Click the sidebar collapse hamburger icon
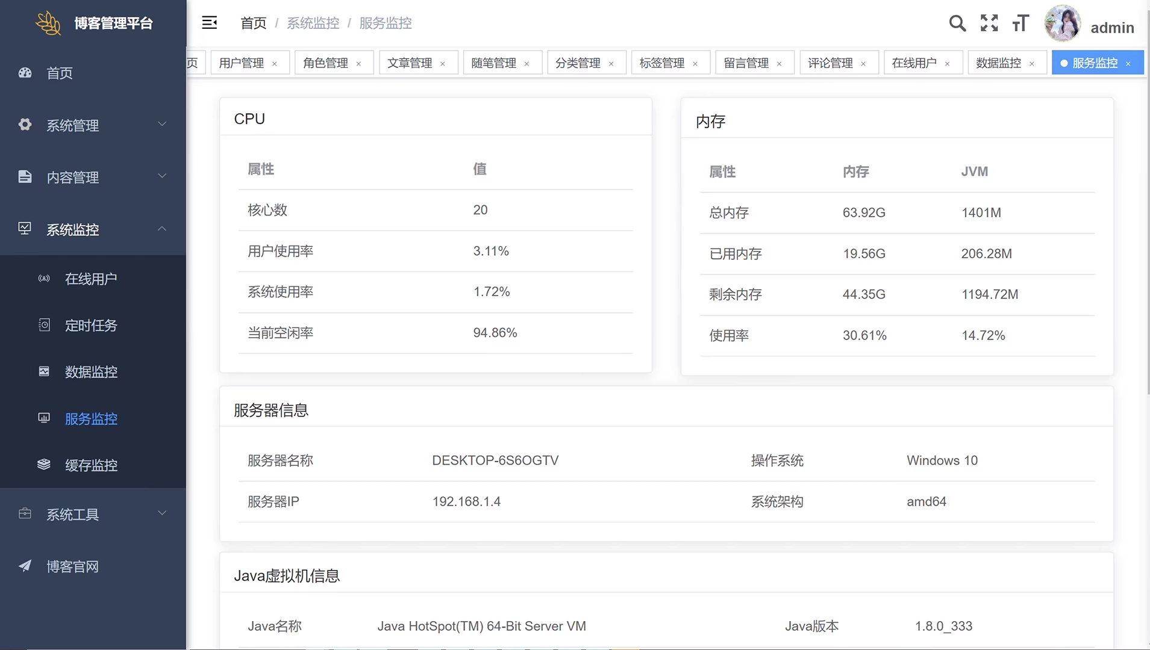This screenshot has height=650, width=1150. 209,23
